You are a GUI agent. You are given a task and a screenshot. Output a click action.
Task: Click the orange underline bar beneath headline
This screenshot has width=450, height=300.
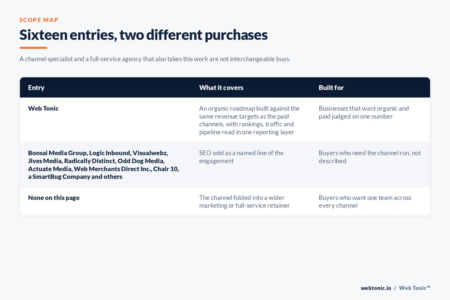coord(33,48)
